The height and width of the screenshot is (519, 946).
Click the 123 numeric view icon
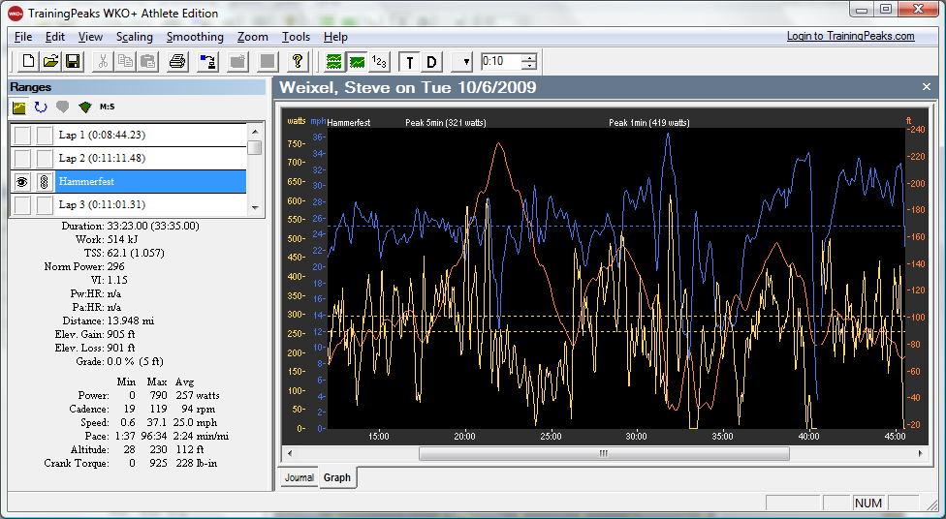click(379, 61)
